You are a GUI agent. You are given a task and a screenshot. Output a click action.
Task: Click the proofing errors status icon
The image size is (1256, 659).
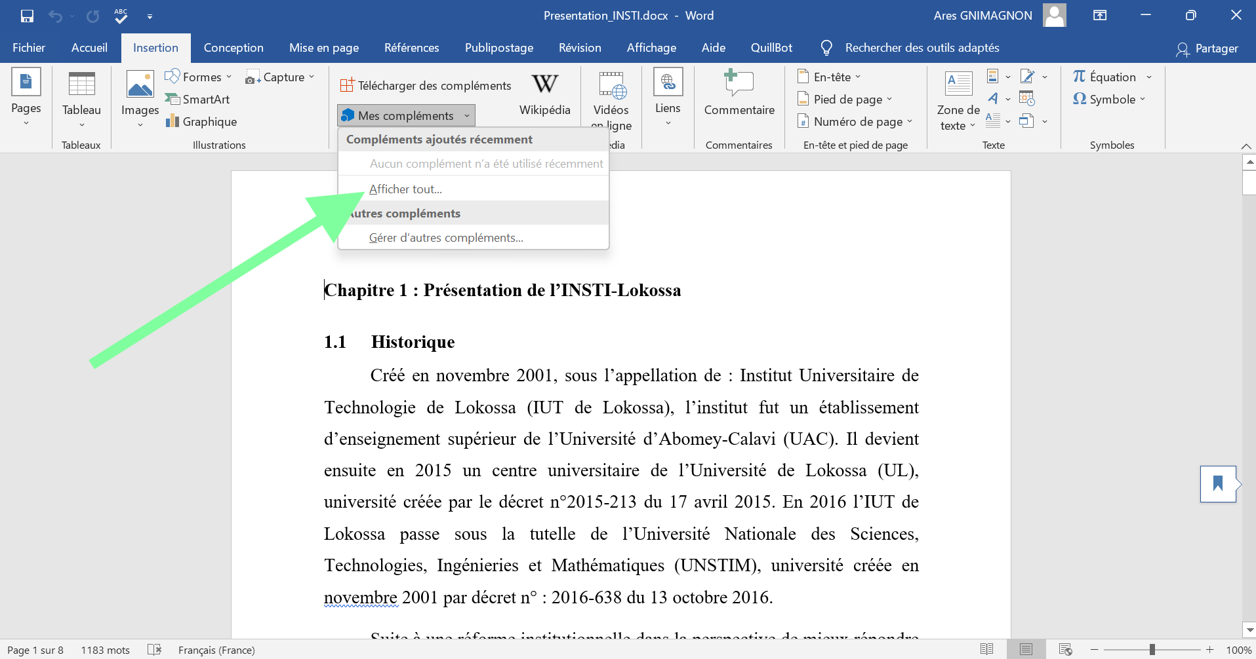154,650
